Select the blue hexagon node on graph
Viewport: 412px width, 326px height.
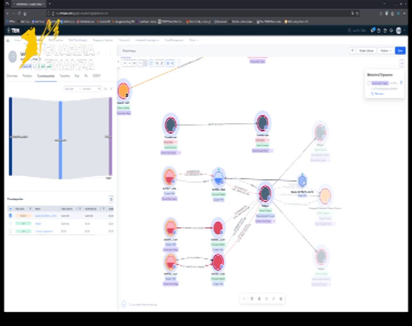(x=303, y=181)
